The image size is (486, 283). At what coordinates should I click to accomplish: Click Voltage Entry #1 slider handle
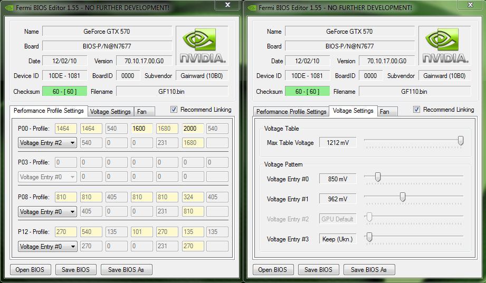402,197
